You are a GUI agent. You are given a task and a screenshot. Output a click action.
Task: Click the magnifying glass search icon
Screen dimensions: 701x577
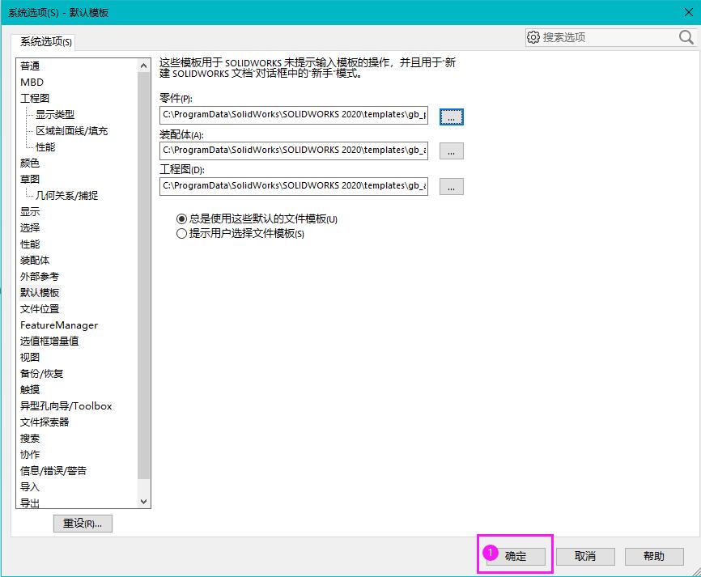pos(686,37)
